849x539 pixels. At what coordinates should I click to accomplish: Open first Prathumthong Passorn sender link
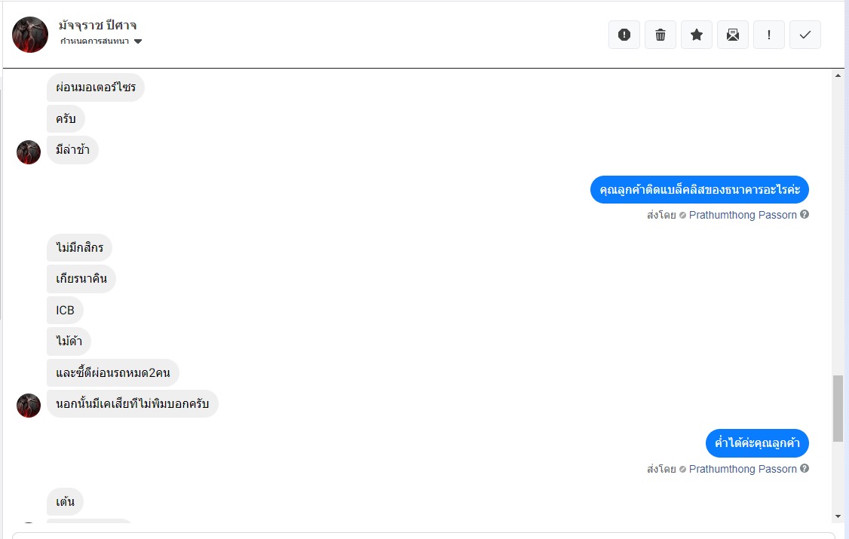(743, 215)
